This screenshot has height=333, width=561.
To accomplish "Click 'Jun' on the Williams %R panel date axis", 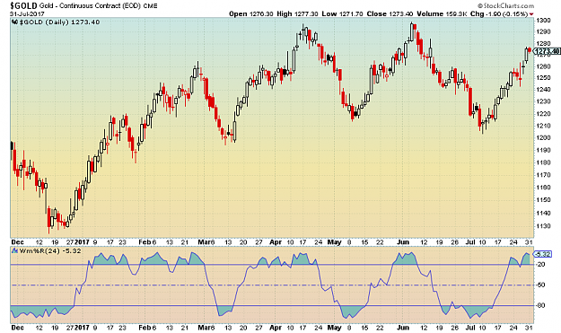I will [403, 328].
